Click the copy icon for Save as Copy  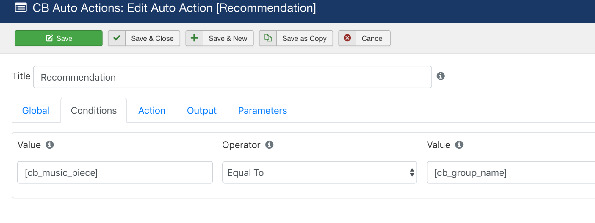point(268,38)
